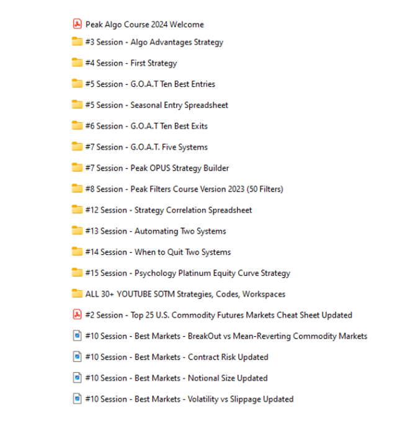Screen dimensions: 410x434
Task: Click folder icon beside G.O.A.T Ten Best Exits
Action: (77, 126)
